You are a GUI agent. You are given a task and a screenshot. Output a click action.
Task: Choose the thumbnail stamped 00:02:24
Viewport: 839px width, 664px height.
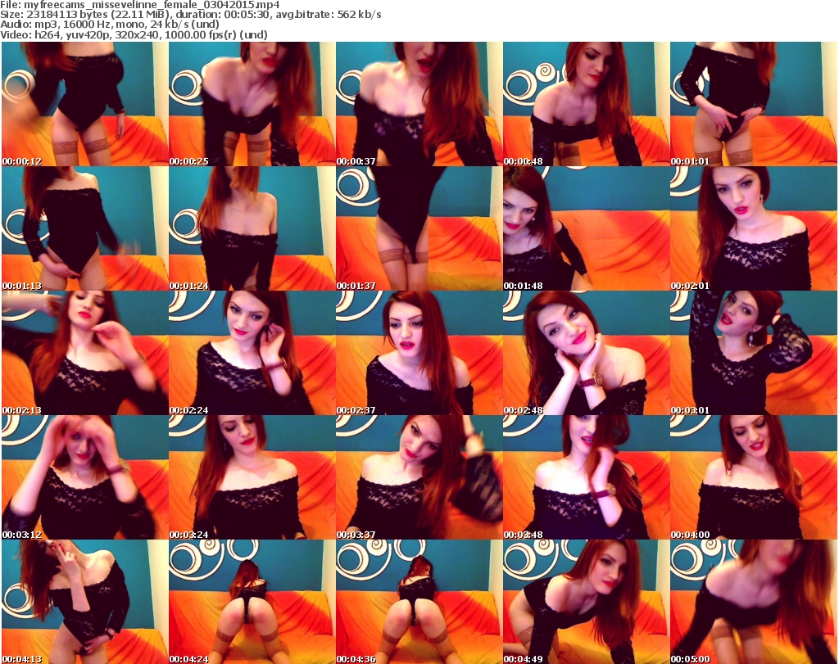click(252, 353)
